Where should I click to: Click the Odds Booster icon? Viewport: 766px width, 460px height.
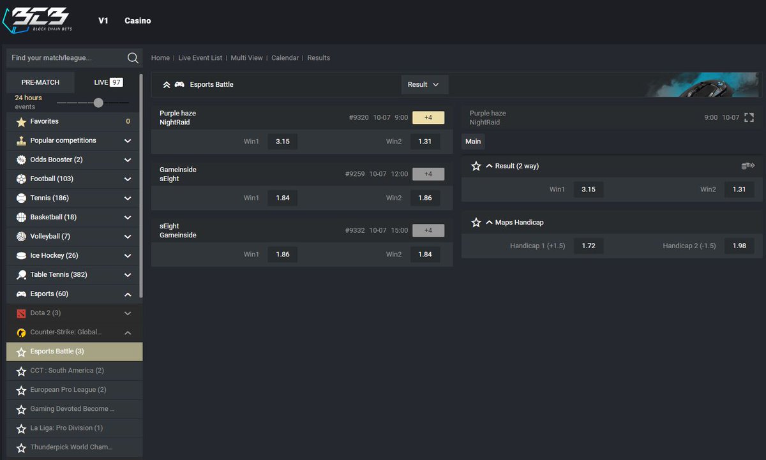pos(21,160)
